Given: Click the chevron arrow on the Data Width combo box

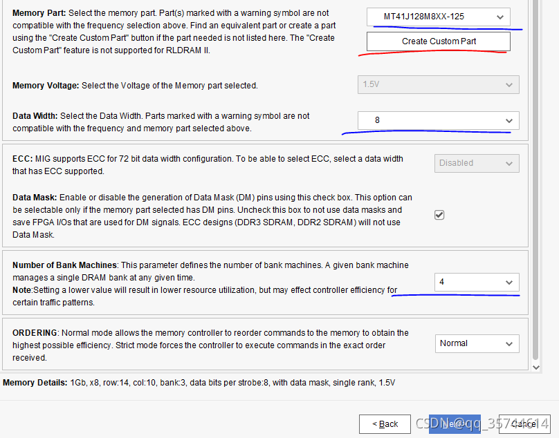Looking at the screenshot, I should [x=508, y=121].
